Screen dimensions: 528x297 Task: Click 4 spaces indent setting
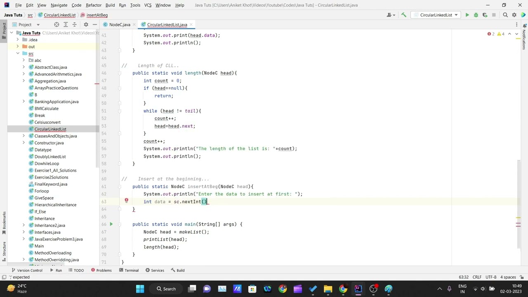click(508, 277)
